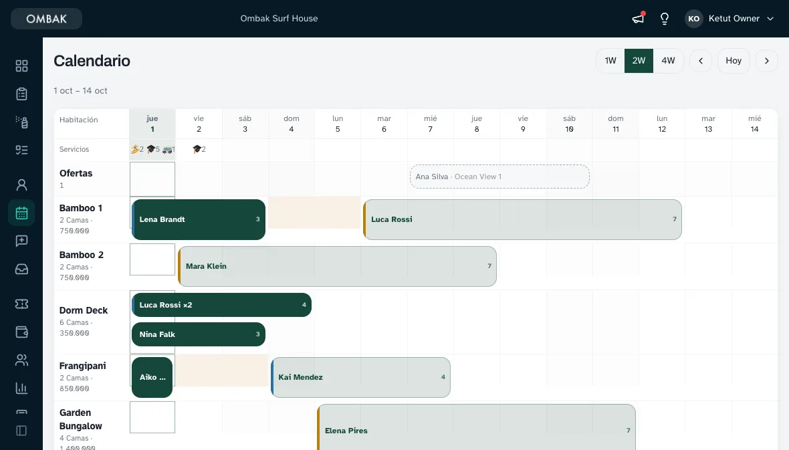This screenshot has height=450, width=789.
Task: Open Lena Brandt booking in Bamboo 1
Action: 199,219
